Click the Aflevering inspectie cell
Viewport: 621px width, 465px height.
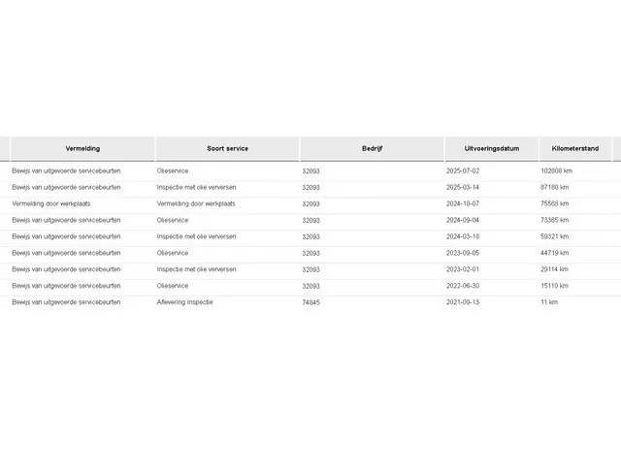pyautogui.click(x=184, y=302)
